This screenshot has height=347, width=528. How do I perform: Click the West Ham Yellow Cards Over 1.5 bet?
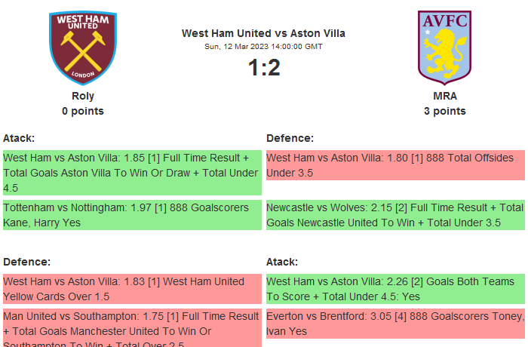coord(131,289)
